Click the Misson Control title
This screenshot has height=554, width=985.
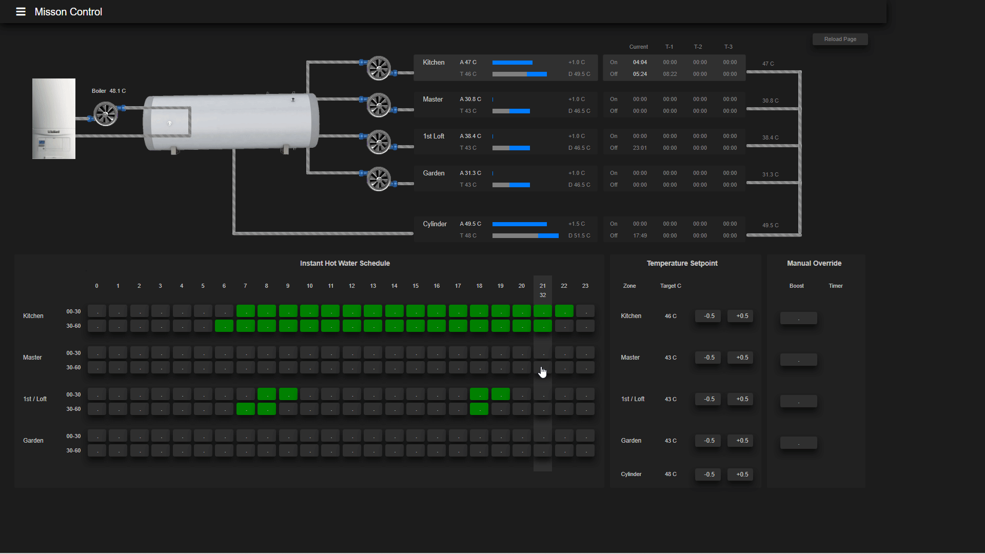tap(68, 12)
